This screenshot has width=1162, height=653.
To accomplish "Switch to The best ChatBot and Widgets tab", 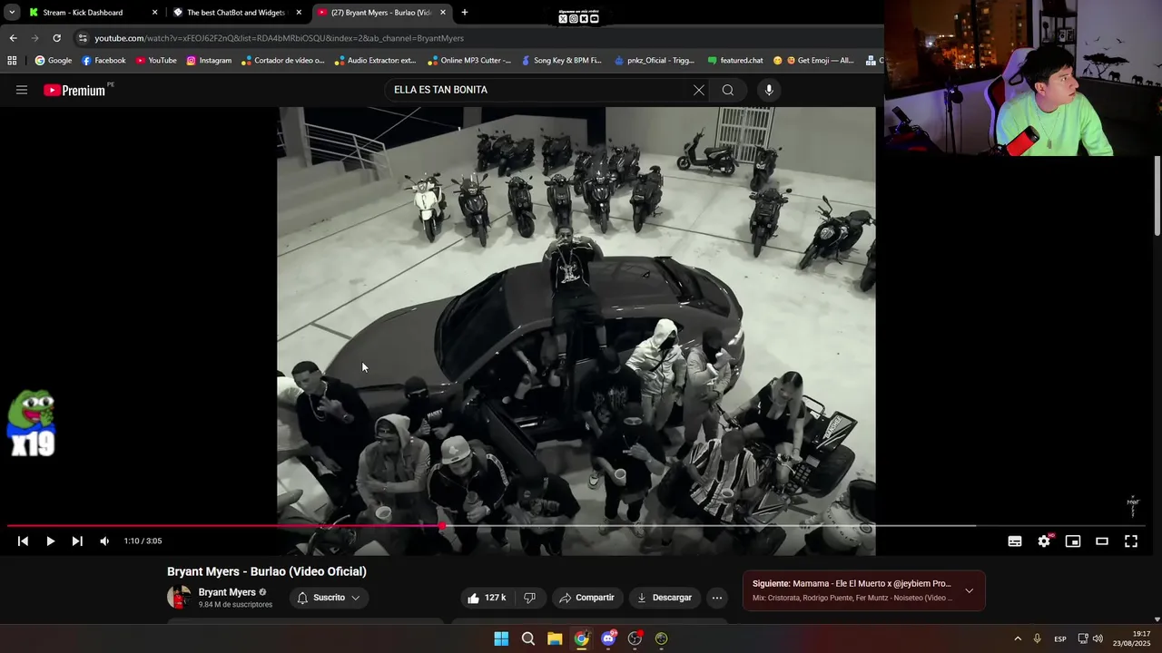I will 238,13.
